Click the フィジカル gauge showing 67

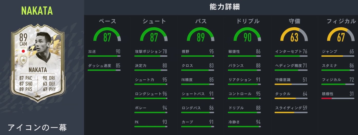[341, 36]
